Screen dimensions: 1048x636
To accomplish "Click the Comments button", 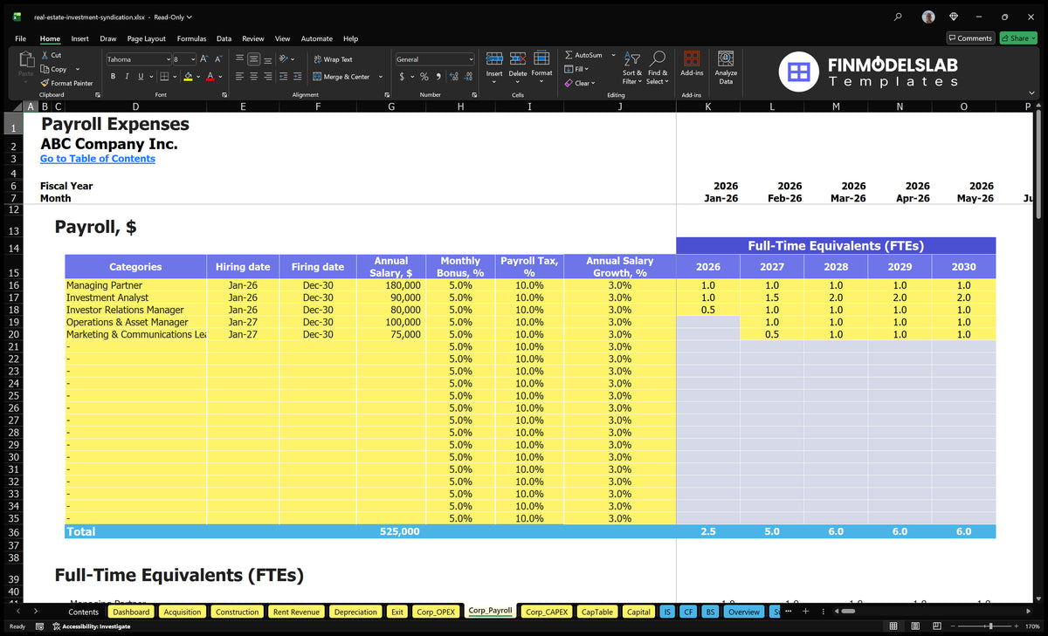I will click(971, 38).
